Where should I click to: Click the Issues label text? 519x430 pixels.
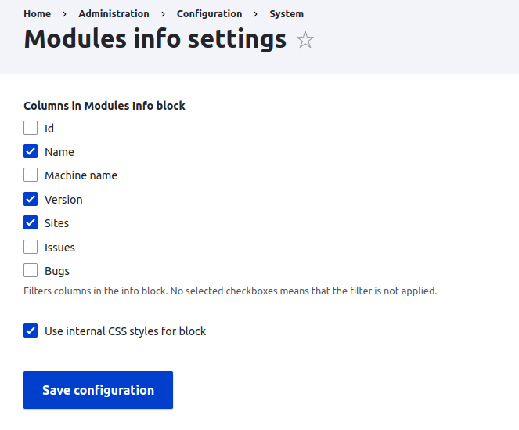coord(60,248)
